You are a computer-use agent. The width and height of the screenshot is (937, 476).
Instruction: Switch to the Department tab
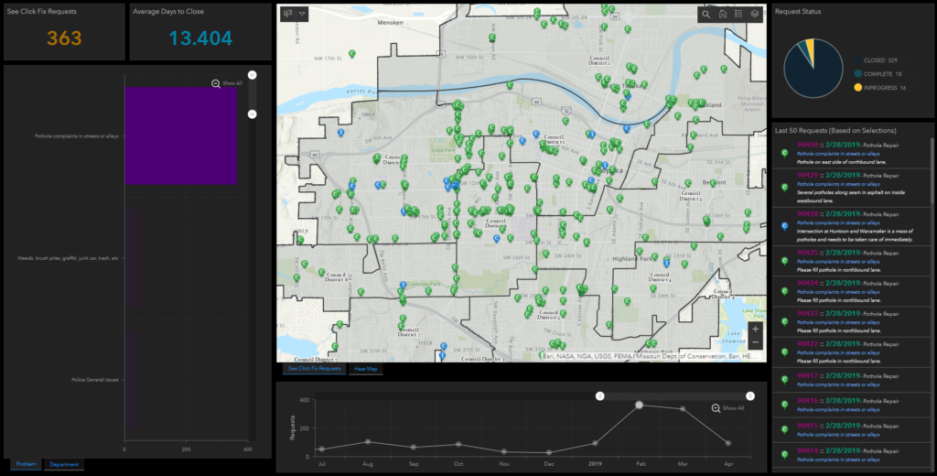64,465
